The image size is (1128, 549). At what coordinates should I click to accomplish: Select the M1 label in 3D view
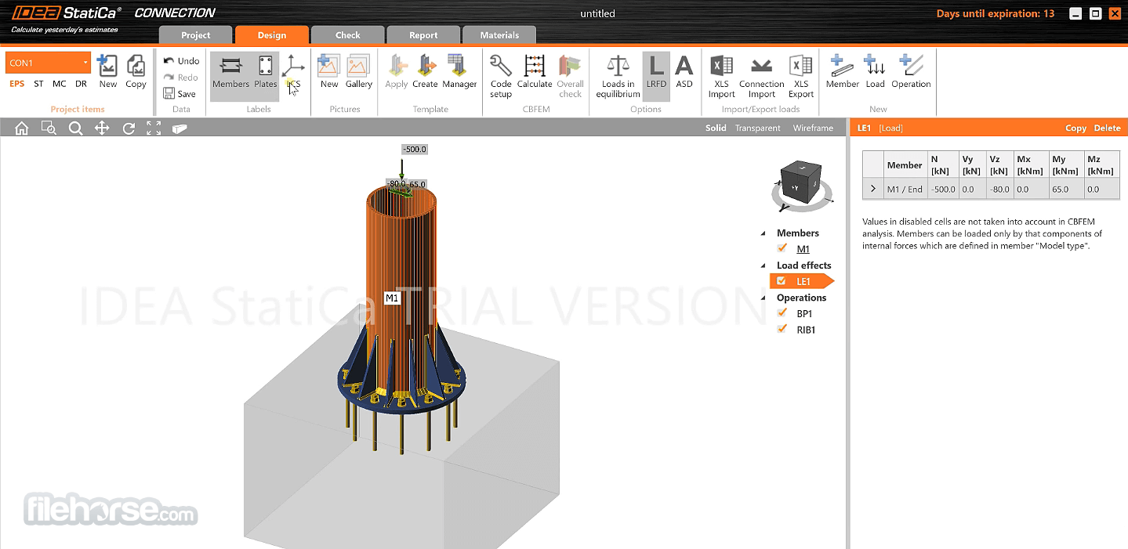click(x=392, y=298)
